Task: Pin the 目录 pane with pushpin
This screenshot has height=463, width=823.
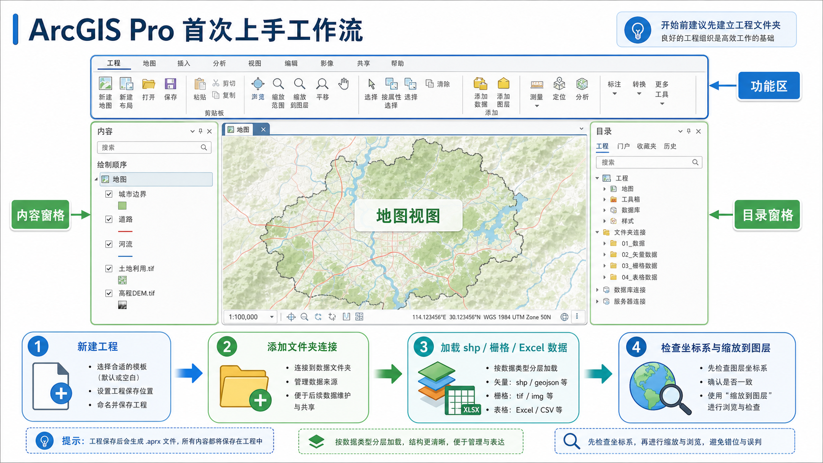Action: click(x=689, y=131)
